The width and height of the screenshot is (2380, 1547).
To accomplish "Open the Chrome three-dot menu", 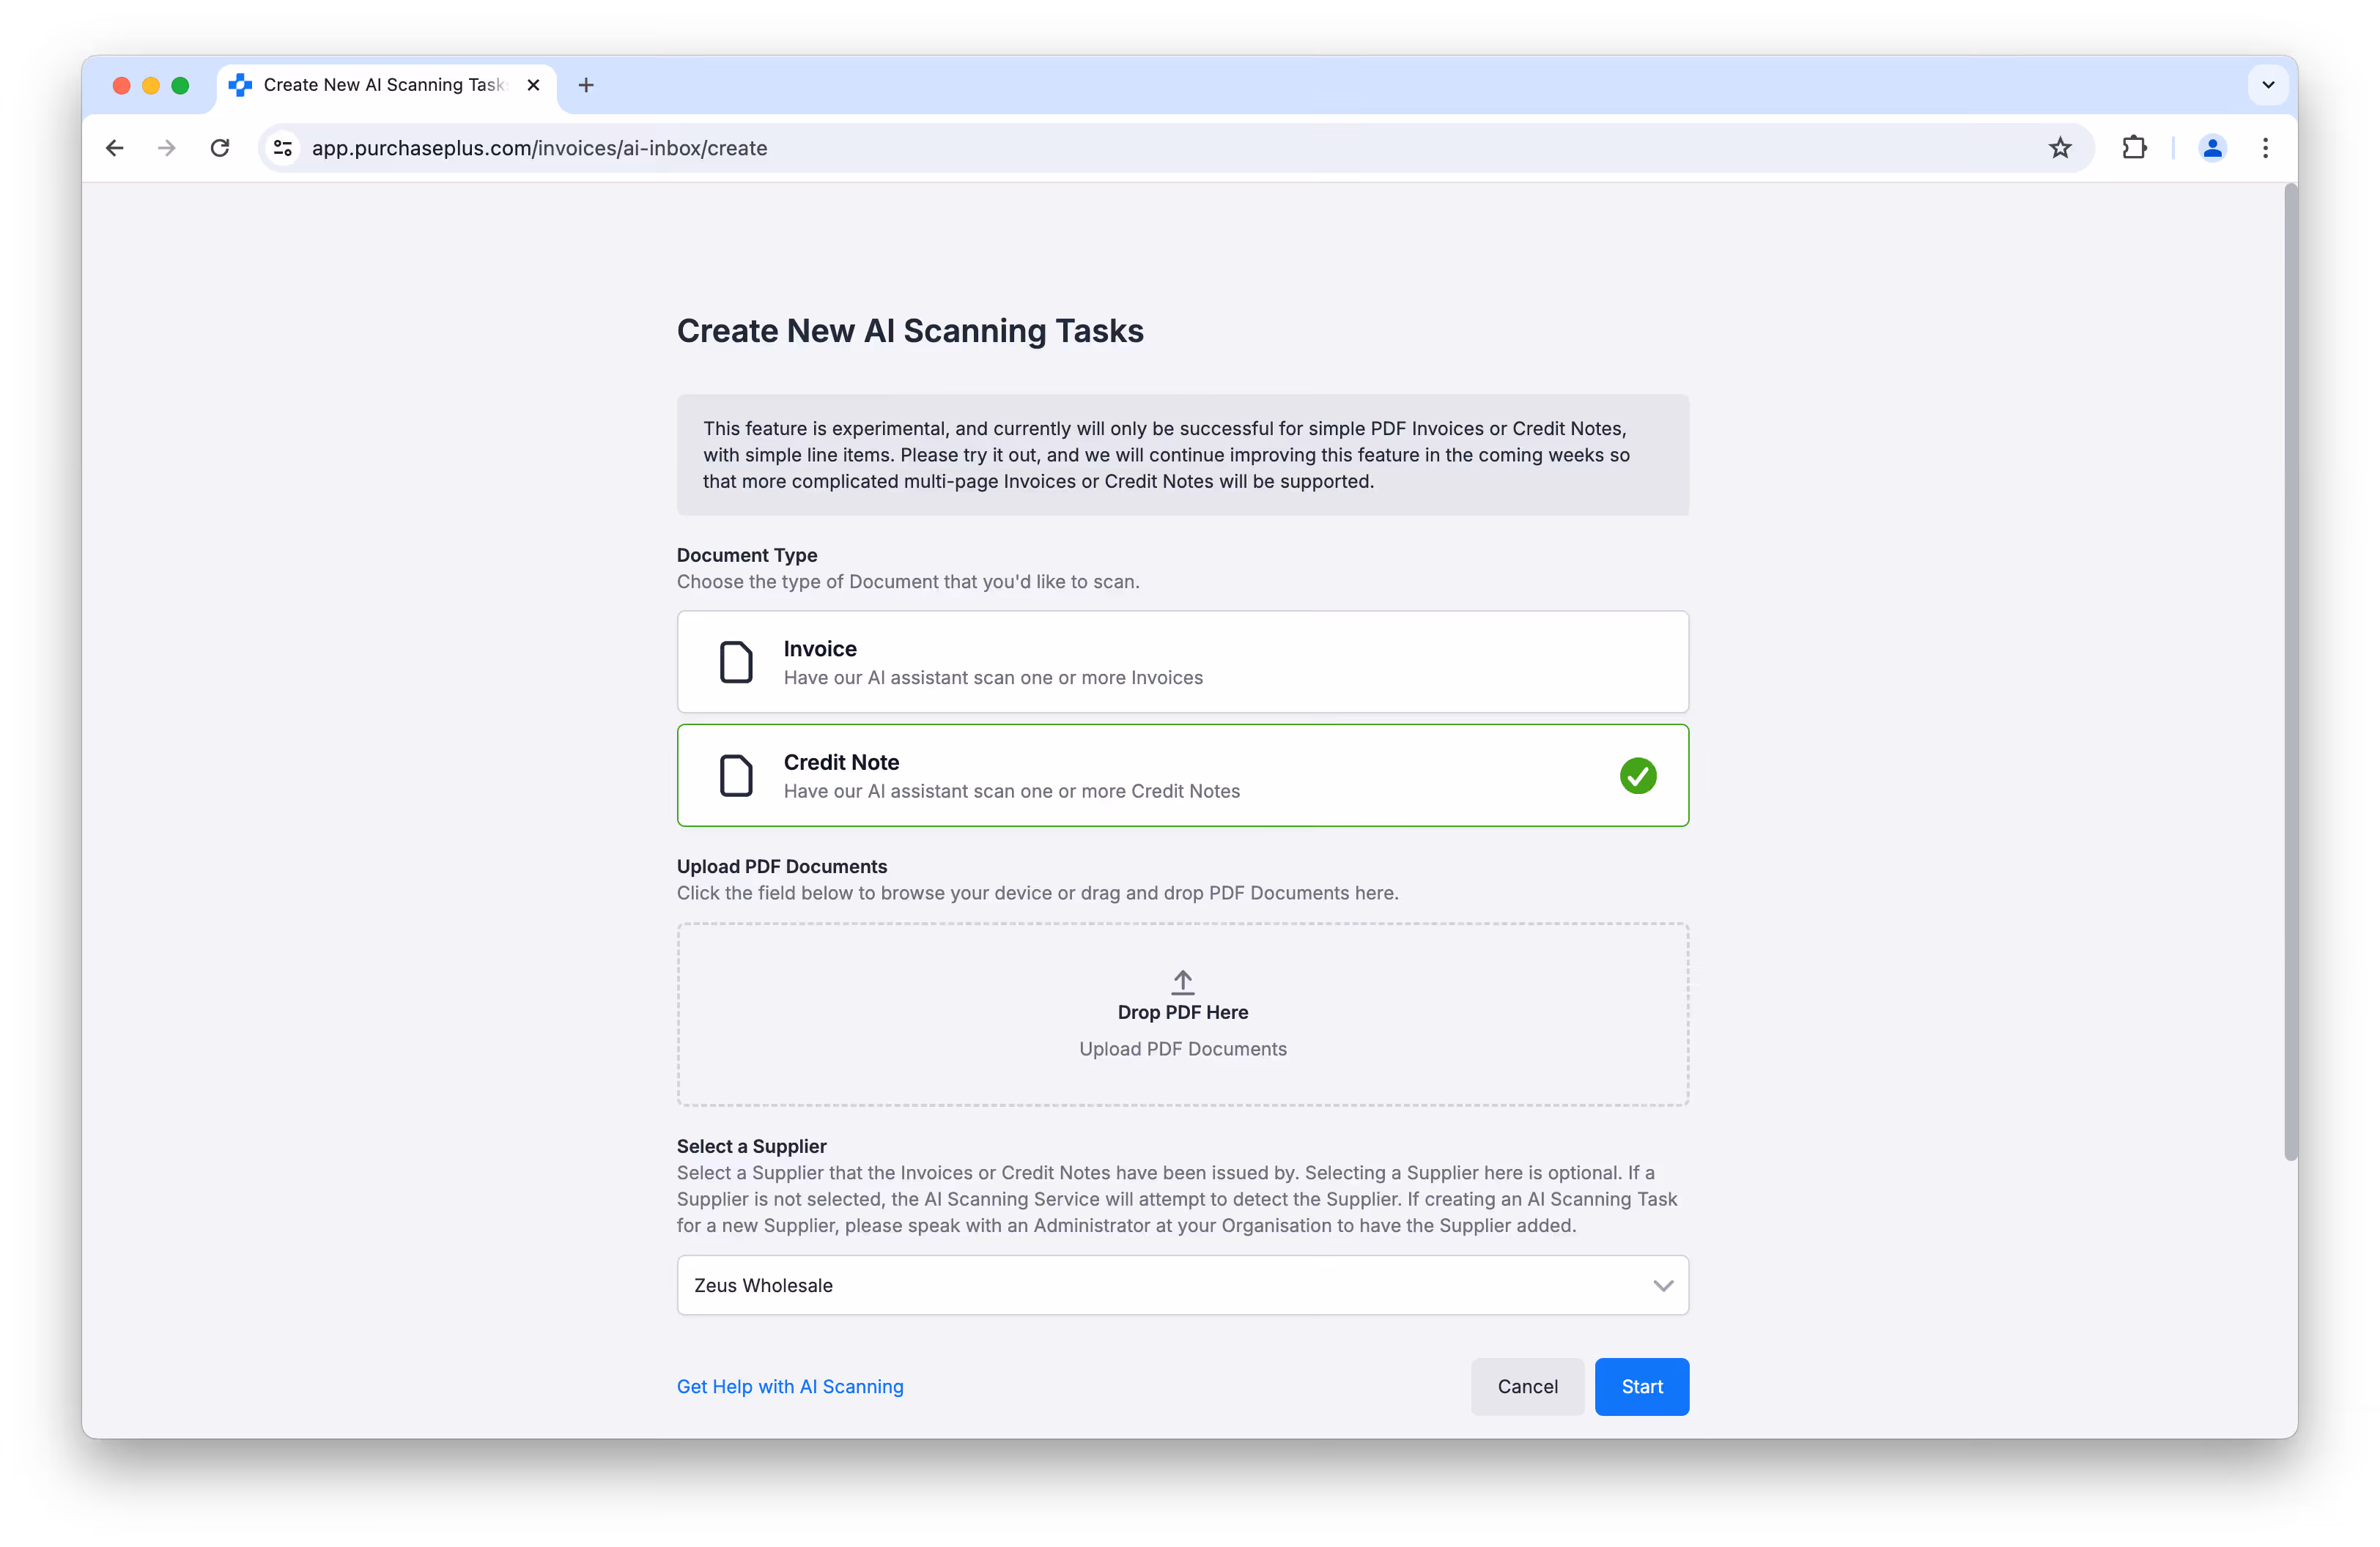I will 2265,148.
